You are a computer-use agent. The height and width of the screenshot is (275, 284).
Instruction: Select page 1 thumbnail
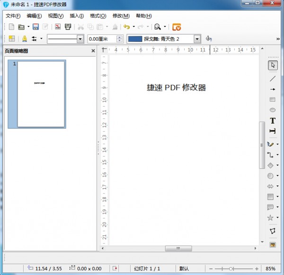click(41, 94)
